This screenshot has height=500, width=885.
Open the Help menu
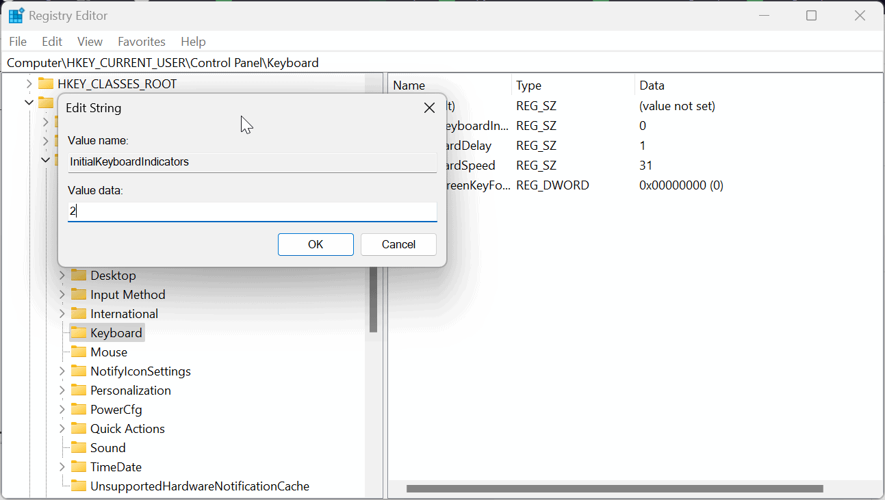pos(193,42)
